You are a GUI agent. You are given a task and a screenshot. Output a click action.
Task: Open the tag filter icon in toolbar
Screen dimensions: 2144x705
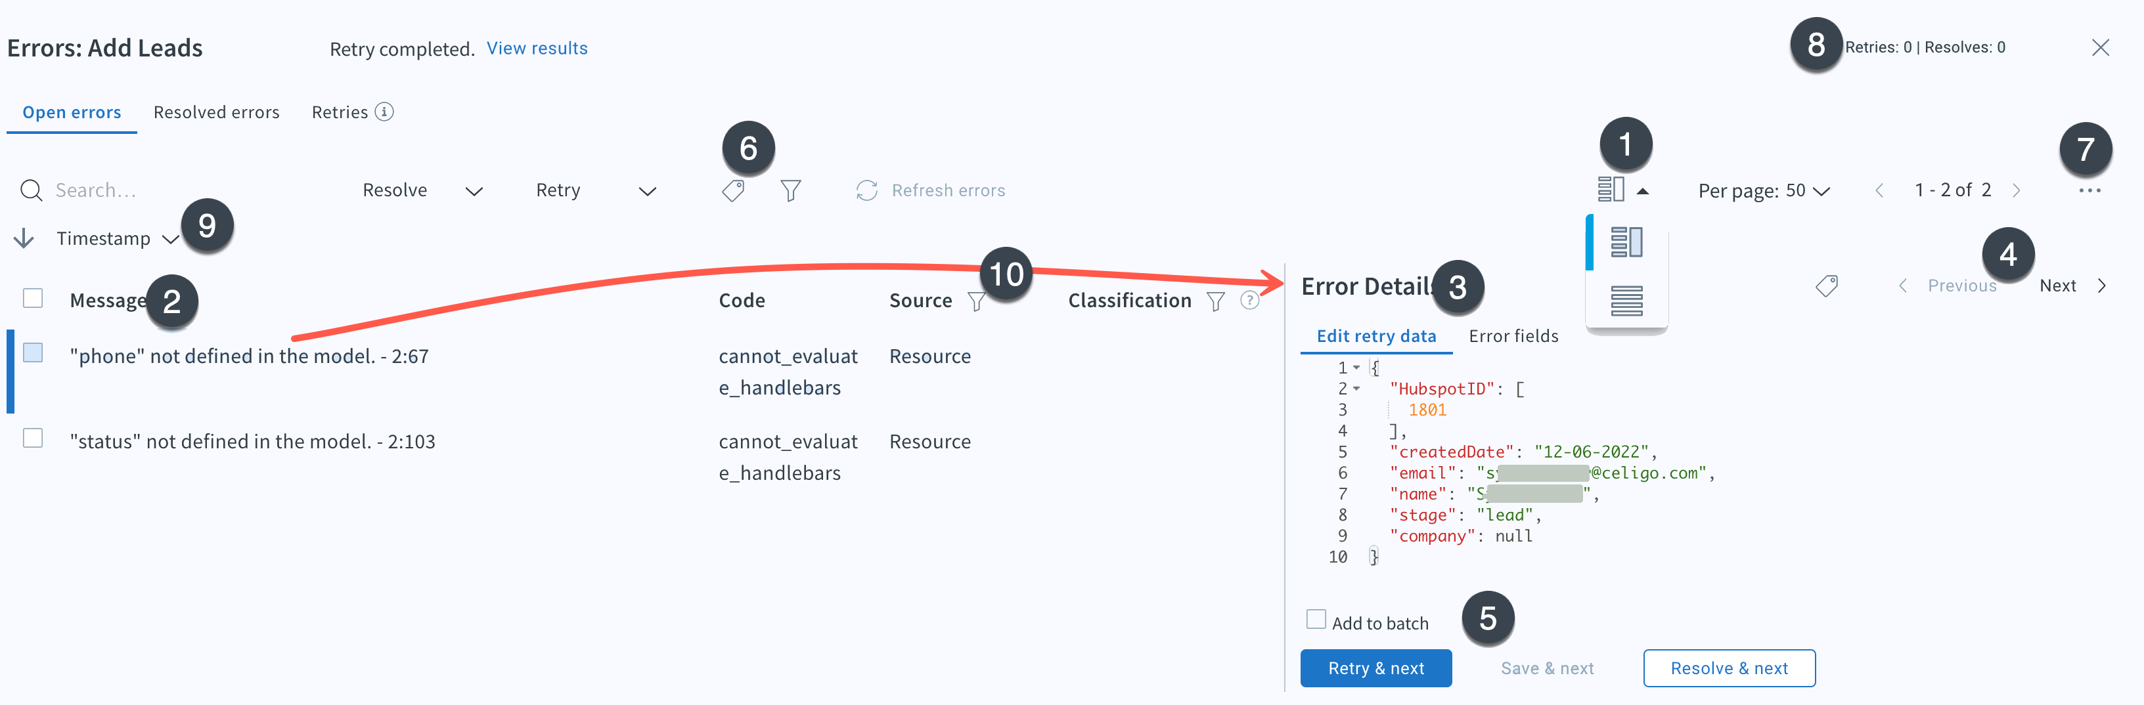tap(733, 190)
